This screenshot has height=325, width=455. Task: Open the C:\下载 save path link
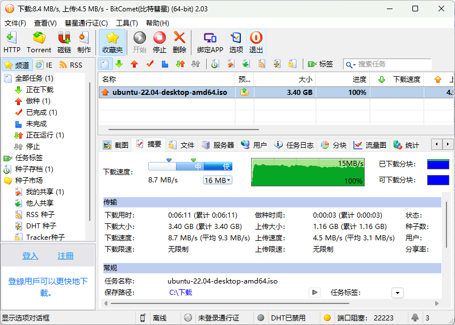[x=181, y=292]
